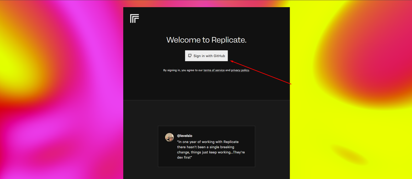412x179 pixels.
Task: Click the Replicate logo icon
Action: pos(135,19)
